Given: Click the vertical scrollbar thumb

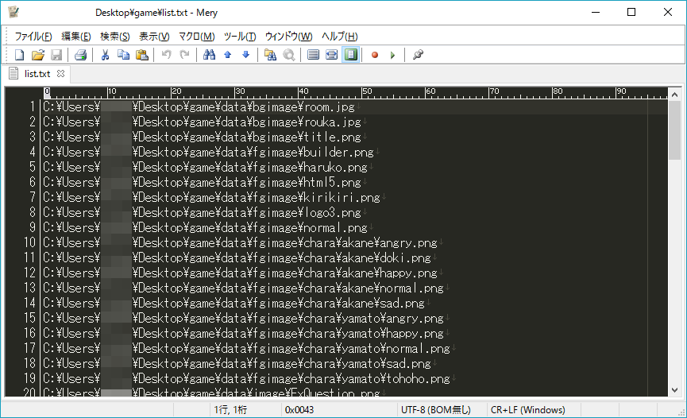Looking at the screenshot, I should coord(675,130).
